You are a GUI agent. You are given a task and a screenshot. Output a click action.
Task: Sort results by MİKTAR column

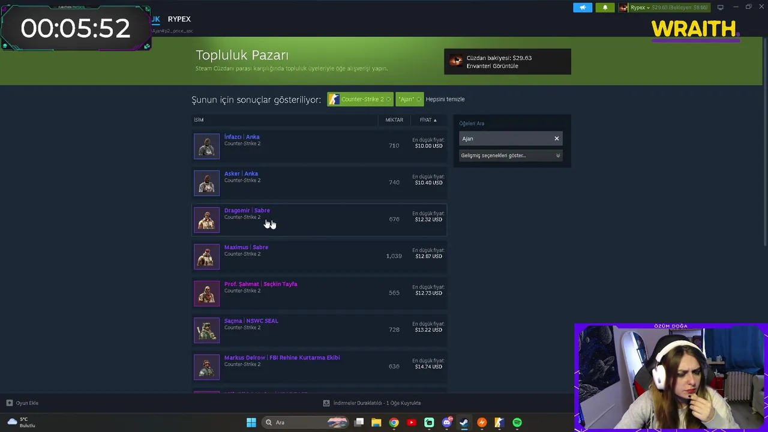394,120
